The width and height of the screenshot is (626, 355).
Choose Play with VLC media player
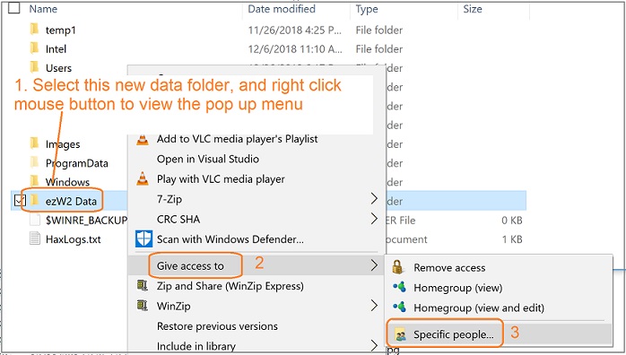click(x=221, y=179)
